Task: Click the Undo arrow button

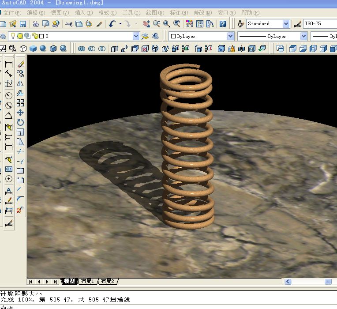Action: [112, 24]
